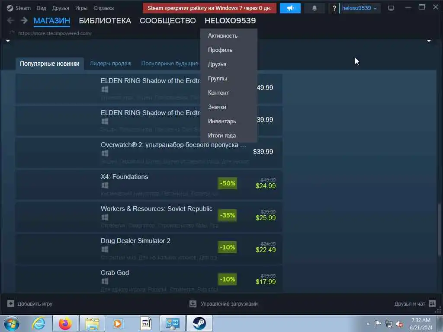Click the downloads arrow icon
This screenshot has height=332, width=443.
tap(193, 303)
